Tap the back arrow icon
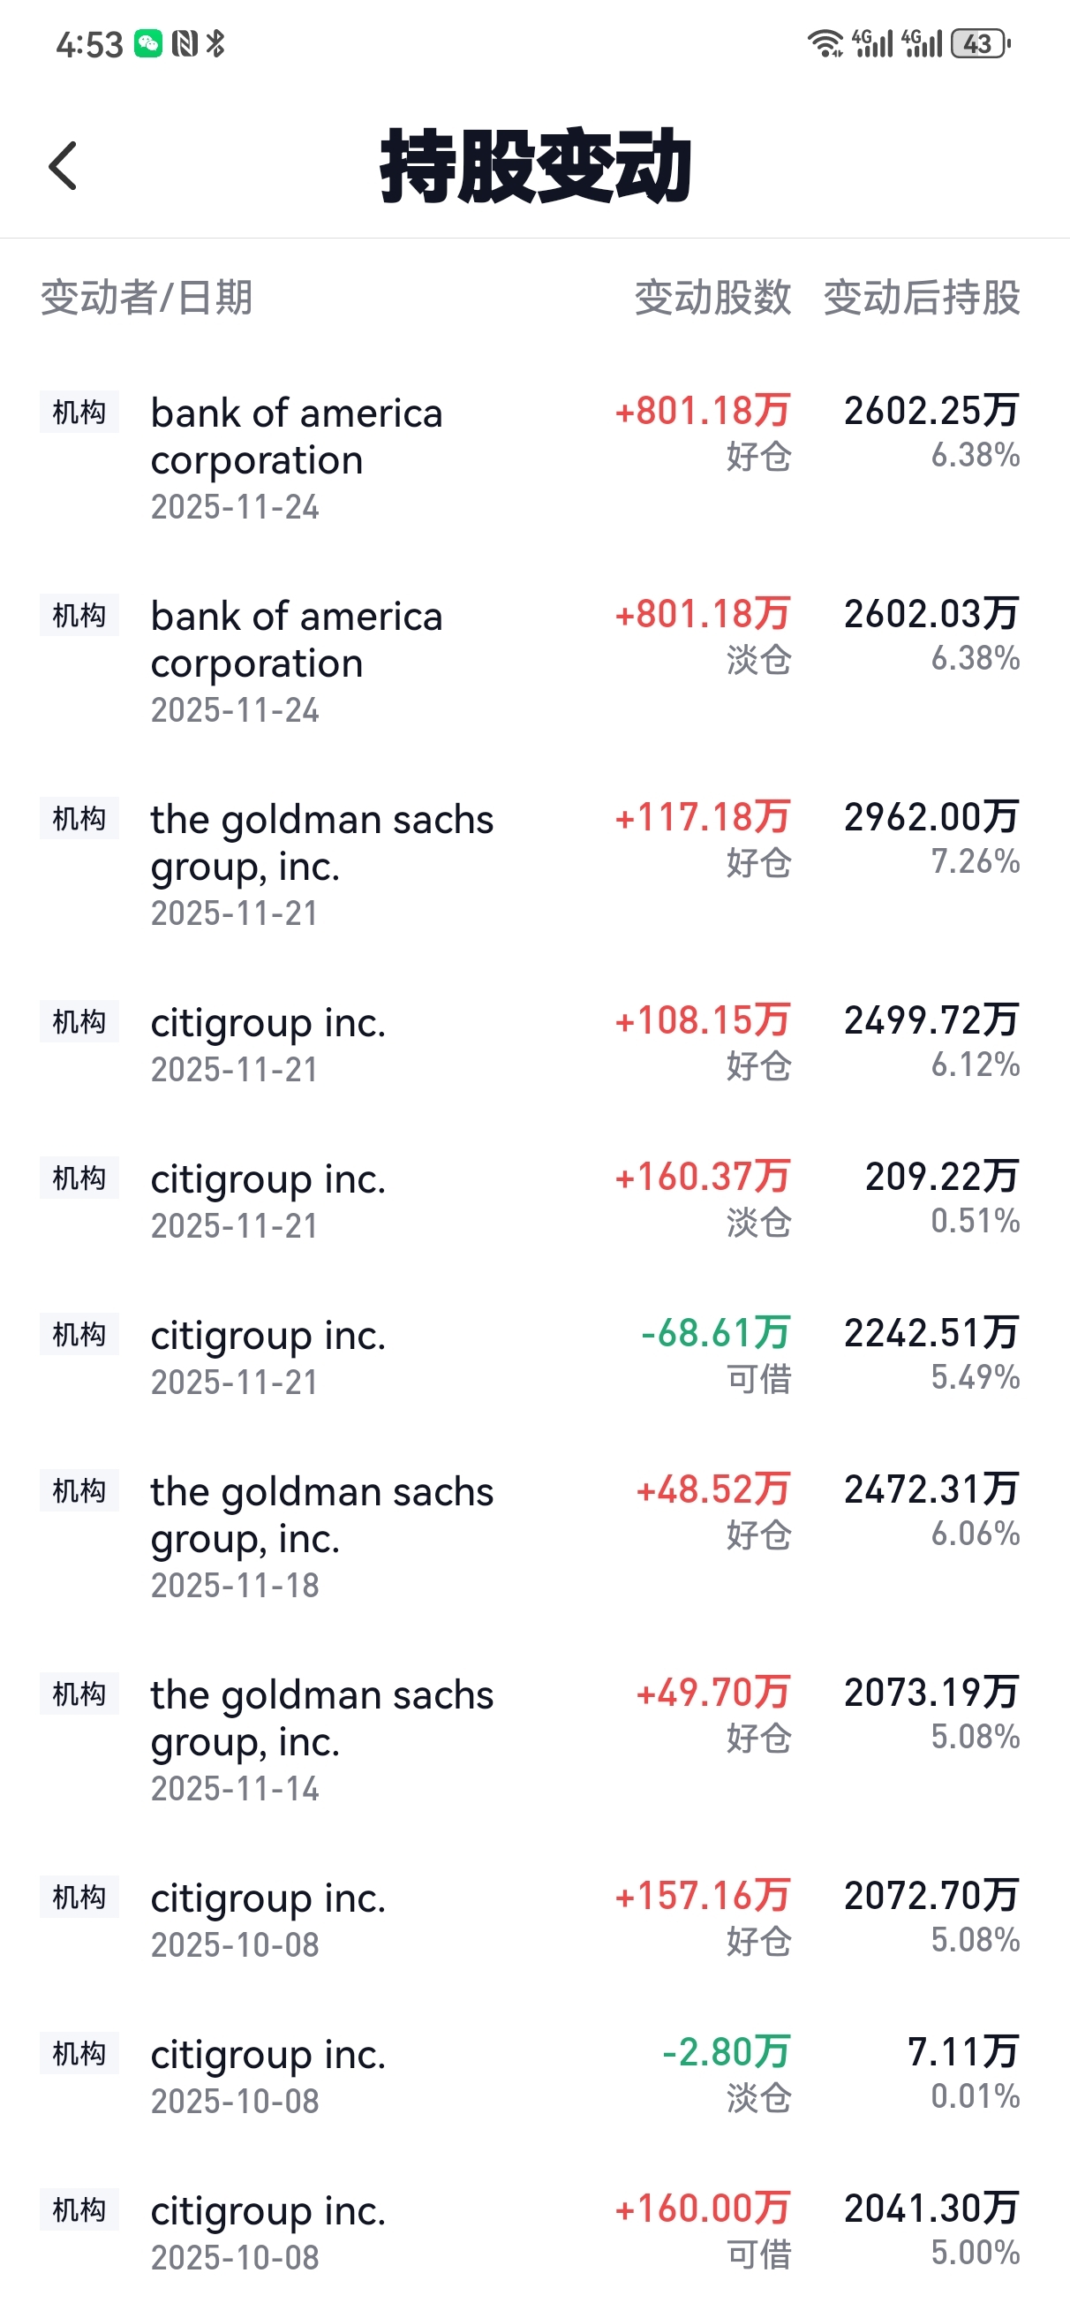This screenshot has height=2311, width=1070. [x=63, y=166]
